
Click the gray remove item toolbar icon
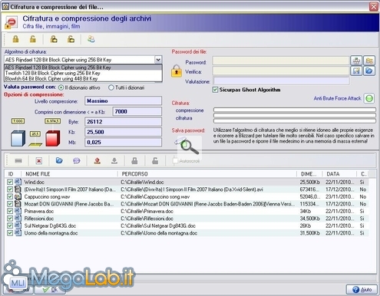18,161
